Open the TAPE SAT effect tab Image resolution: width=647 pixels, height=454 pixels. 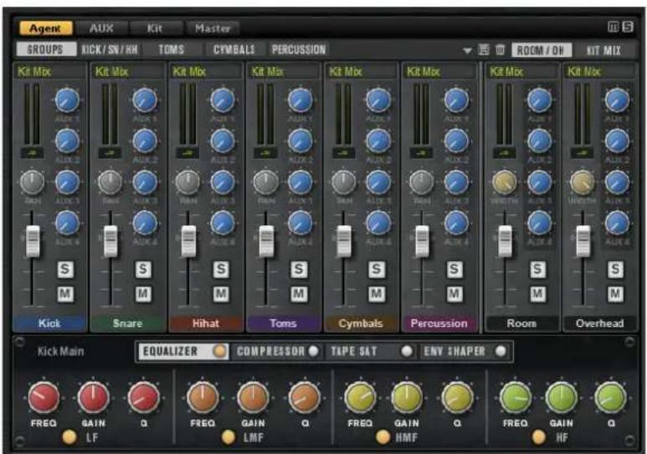(x=372, y=351)
